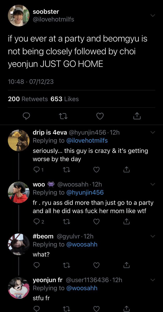View the 200 Retweets list
This screenshot has width=163, height=312.
pos(28,99)
